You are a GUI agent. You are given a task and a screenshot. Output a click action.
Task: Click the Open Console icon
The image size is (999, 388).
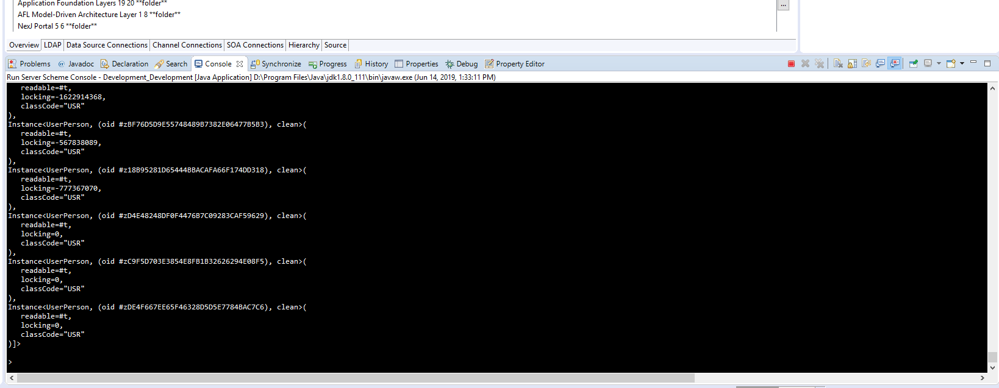(951, 63)
